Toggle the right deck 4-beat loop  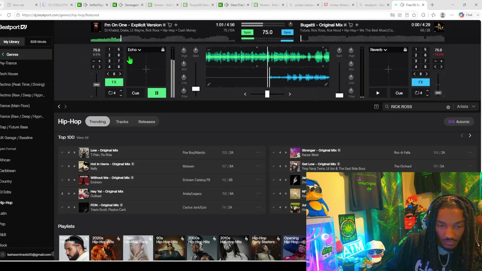coord(418,93)
